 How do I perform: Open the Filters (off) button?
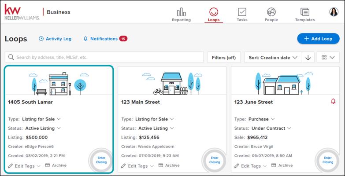click(x=224, y=58)
